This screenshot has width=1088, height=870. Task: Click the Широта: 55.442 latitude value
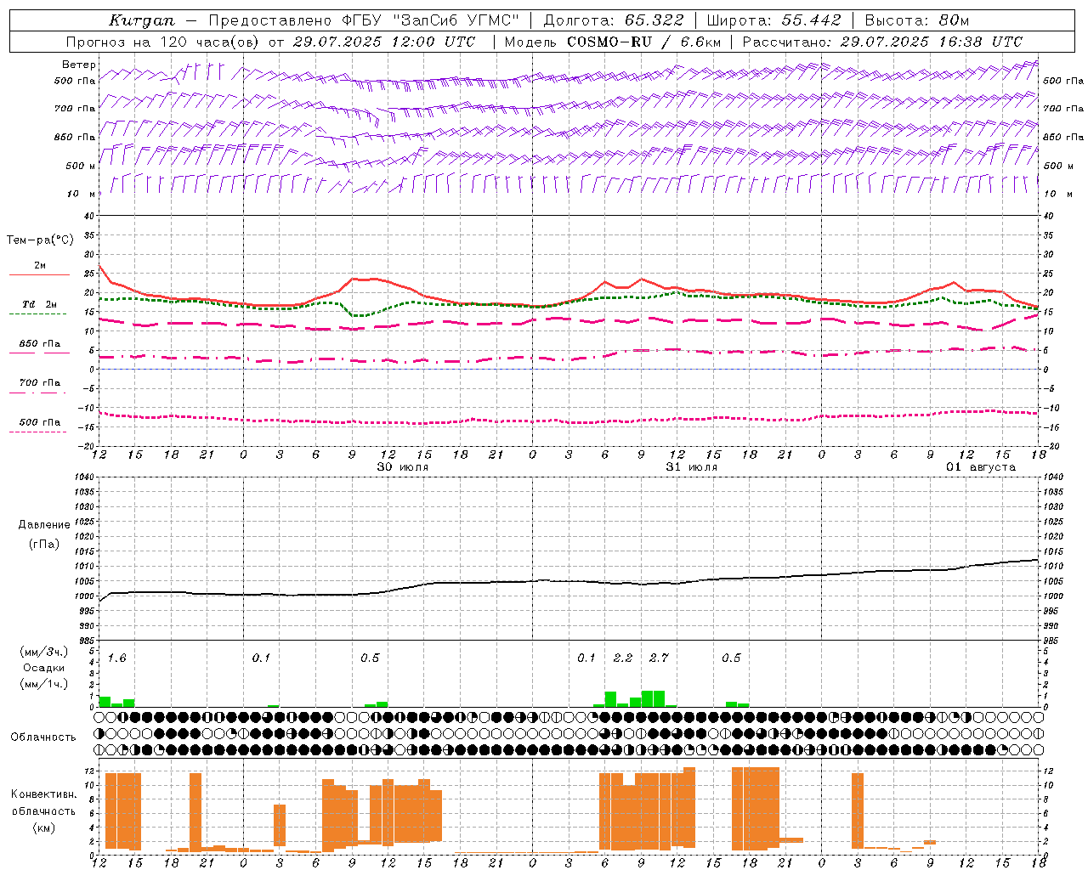click(x=774, y=20)
